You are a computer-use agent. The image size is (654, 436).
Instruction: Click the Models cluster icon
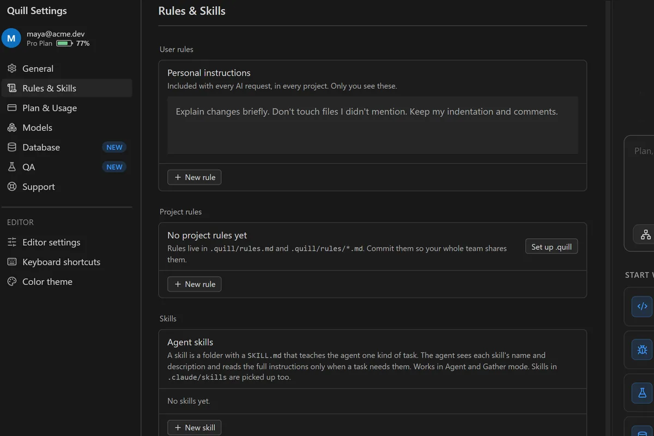point(12,128)
